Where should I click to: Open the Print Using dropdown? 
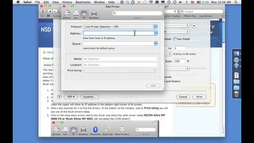tap(120, 70)
